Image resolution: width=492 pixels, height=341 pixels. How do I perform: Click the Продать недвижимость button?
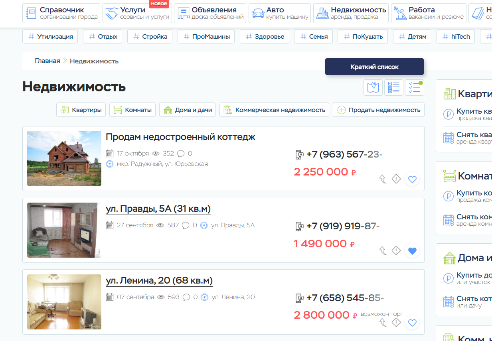point(378,110)
